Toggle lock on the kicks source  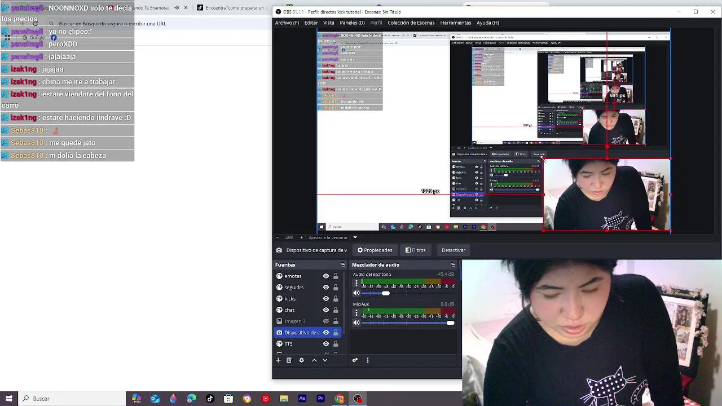[336, 299]
